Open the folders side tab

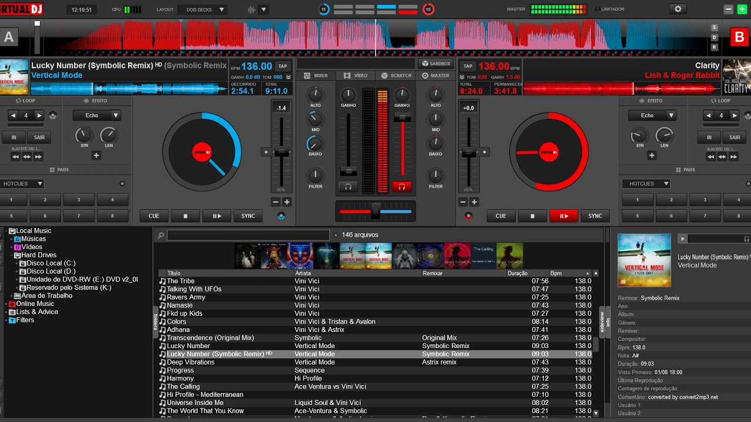tap(155, 322)
